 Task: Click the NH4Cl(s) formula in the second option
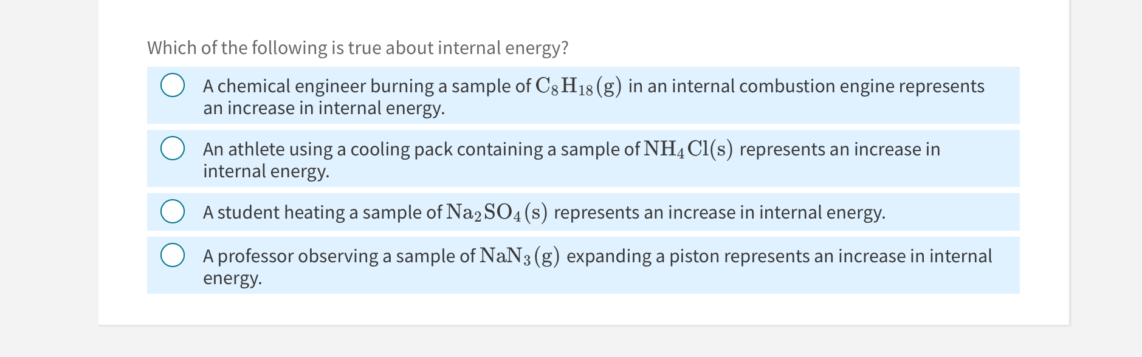click(x=687, y=148)
